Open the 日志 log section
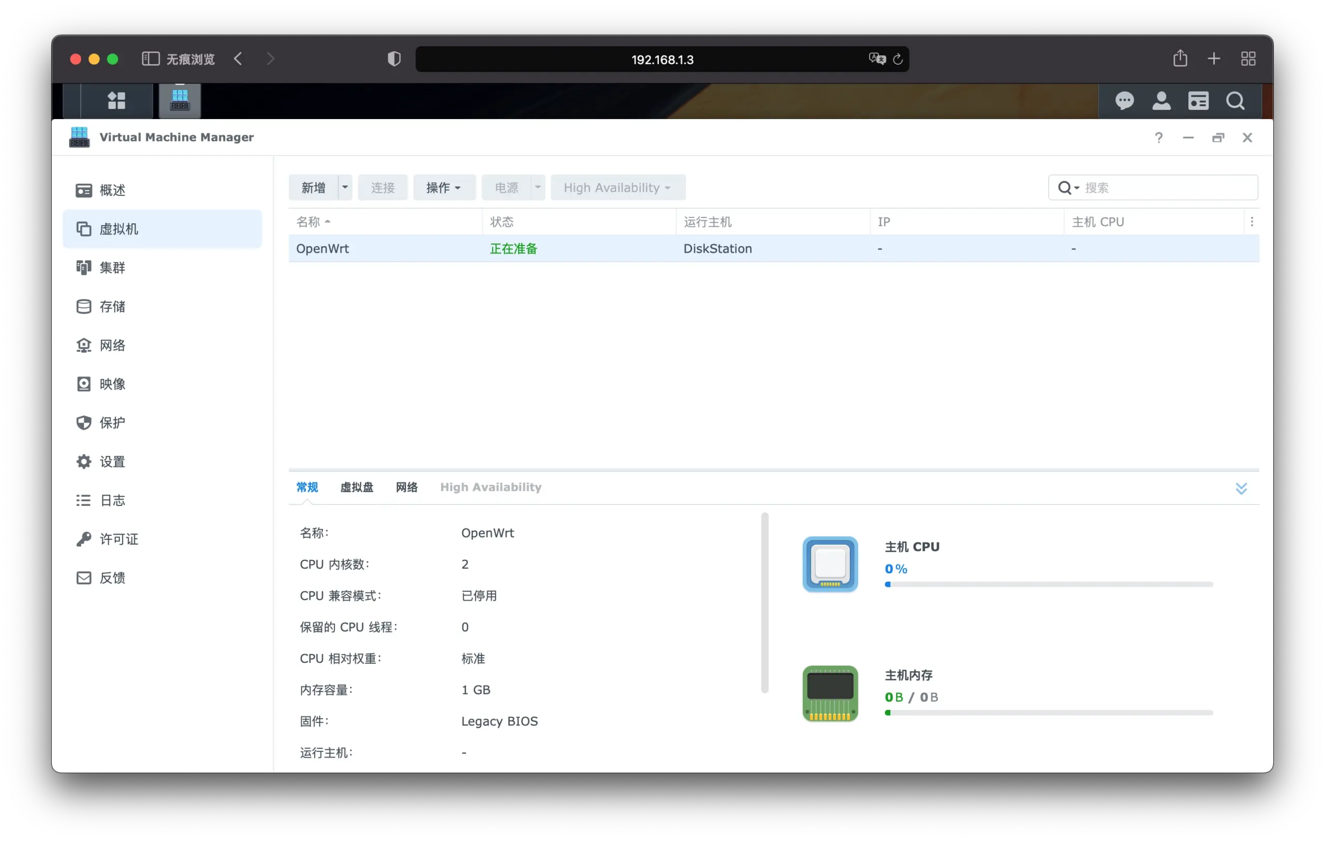Viewport: 1325px width, 841px height. click(x=163, y=500)
